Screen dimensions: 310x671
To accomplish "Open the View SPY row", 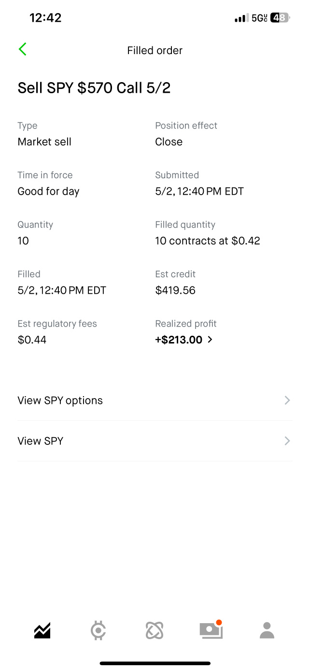I will 155,441.
